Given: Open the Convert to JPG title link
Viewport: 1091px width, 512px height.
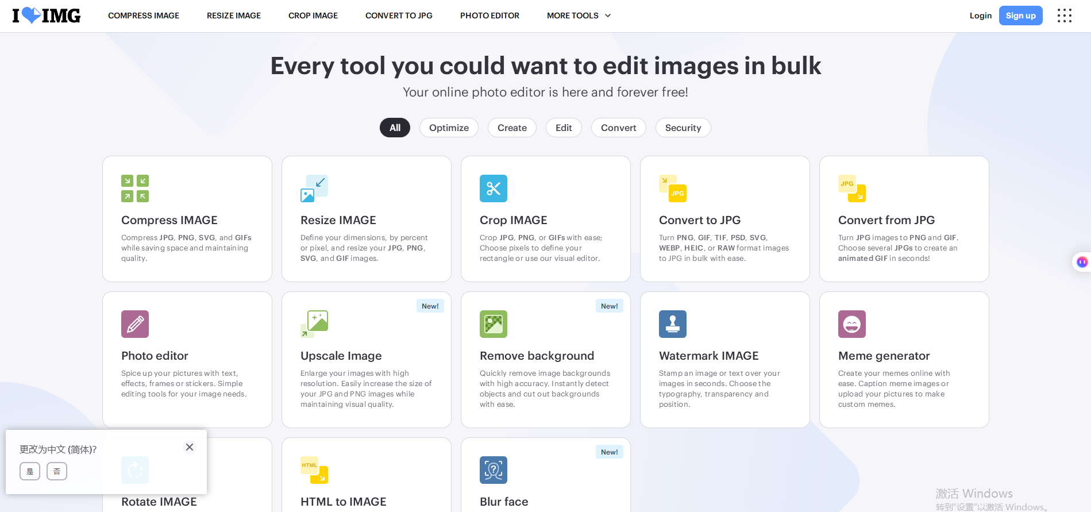Looking at the screenshot, I should point(700,220).
